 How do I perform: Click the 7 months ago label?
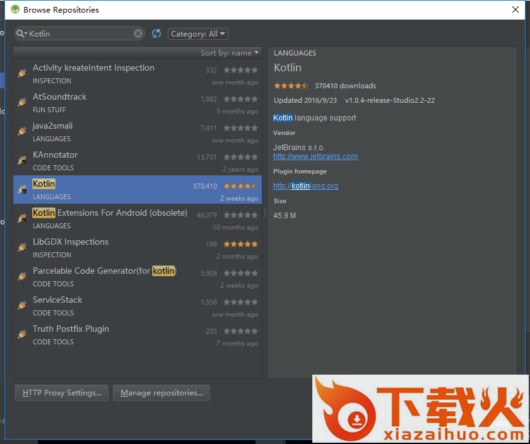point(237,343)
